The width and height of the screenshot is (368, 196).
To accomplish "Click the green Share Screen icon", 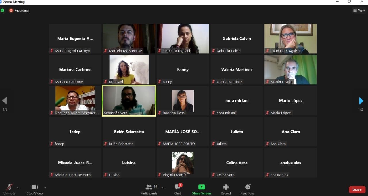I will pos(202,187).
